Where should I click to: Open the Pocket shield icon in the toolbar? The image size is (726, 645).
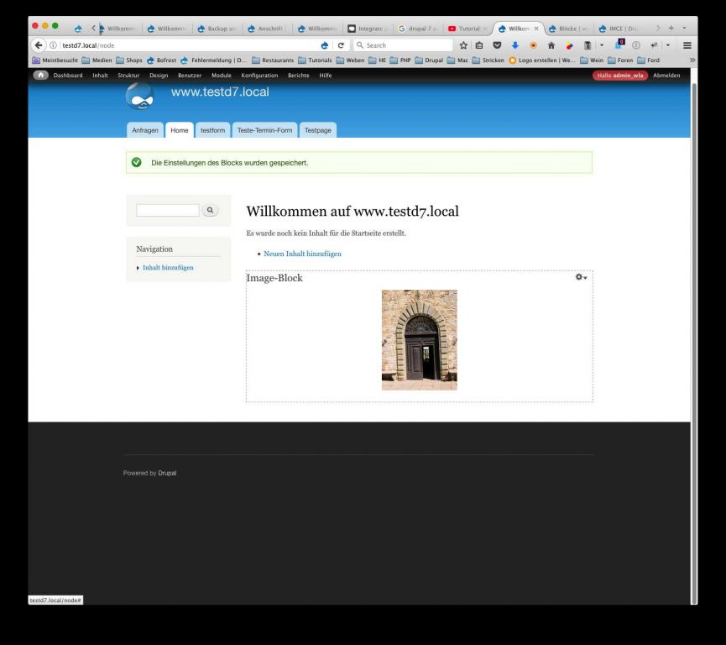pyautogui.click(x=498, y=45)
